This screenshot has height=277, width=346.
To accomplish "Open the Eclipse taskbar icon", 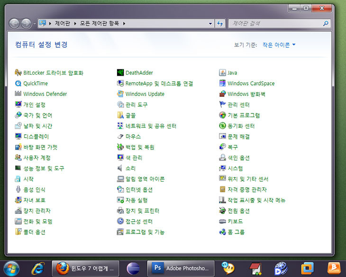I will 133,268.
